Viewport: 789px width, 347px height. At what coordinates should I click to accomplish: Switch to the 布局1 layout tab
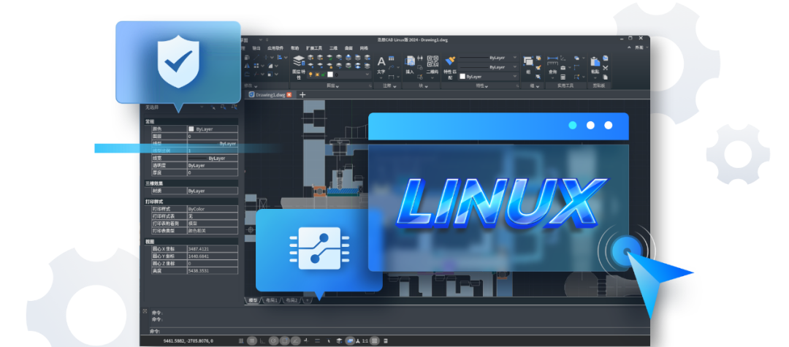point(272,300)
